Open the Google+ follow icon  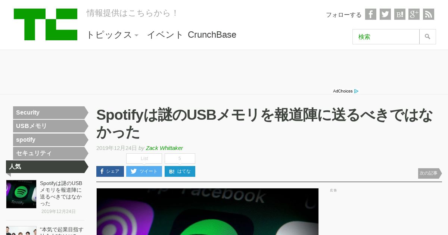pyautogui.click(x=414, y=14)
